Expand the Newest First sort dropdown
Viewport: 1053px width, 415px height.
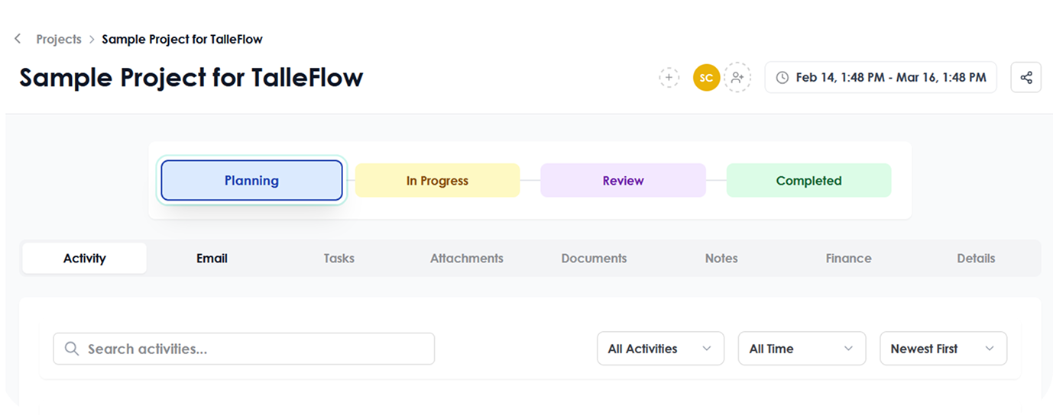[x=943, y=349]
